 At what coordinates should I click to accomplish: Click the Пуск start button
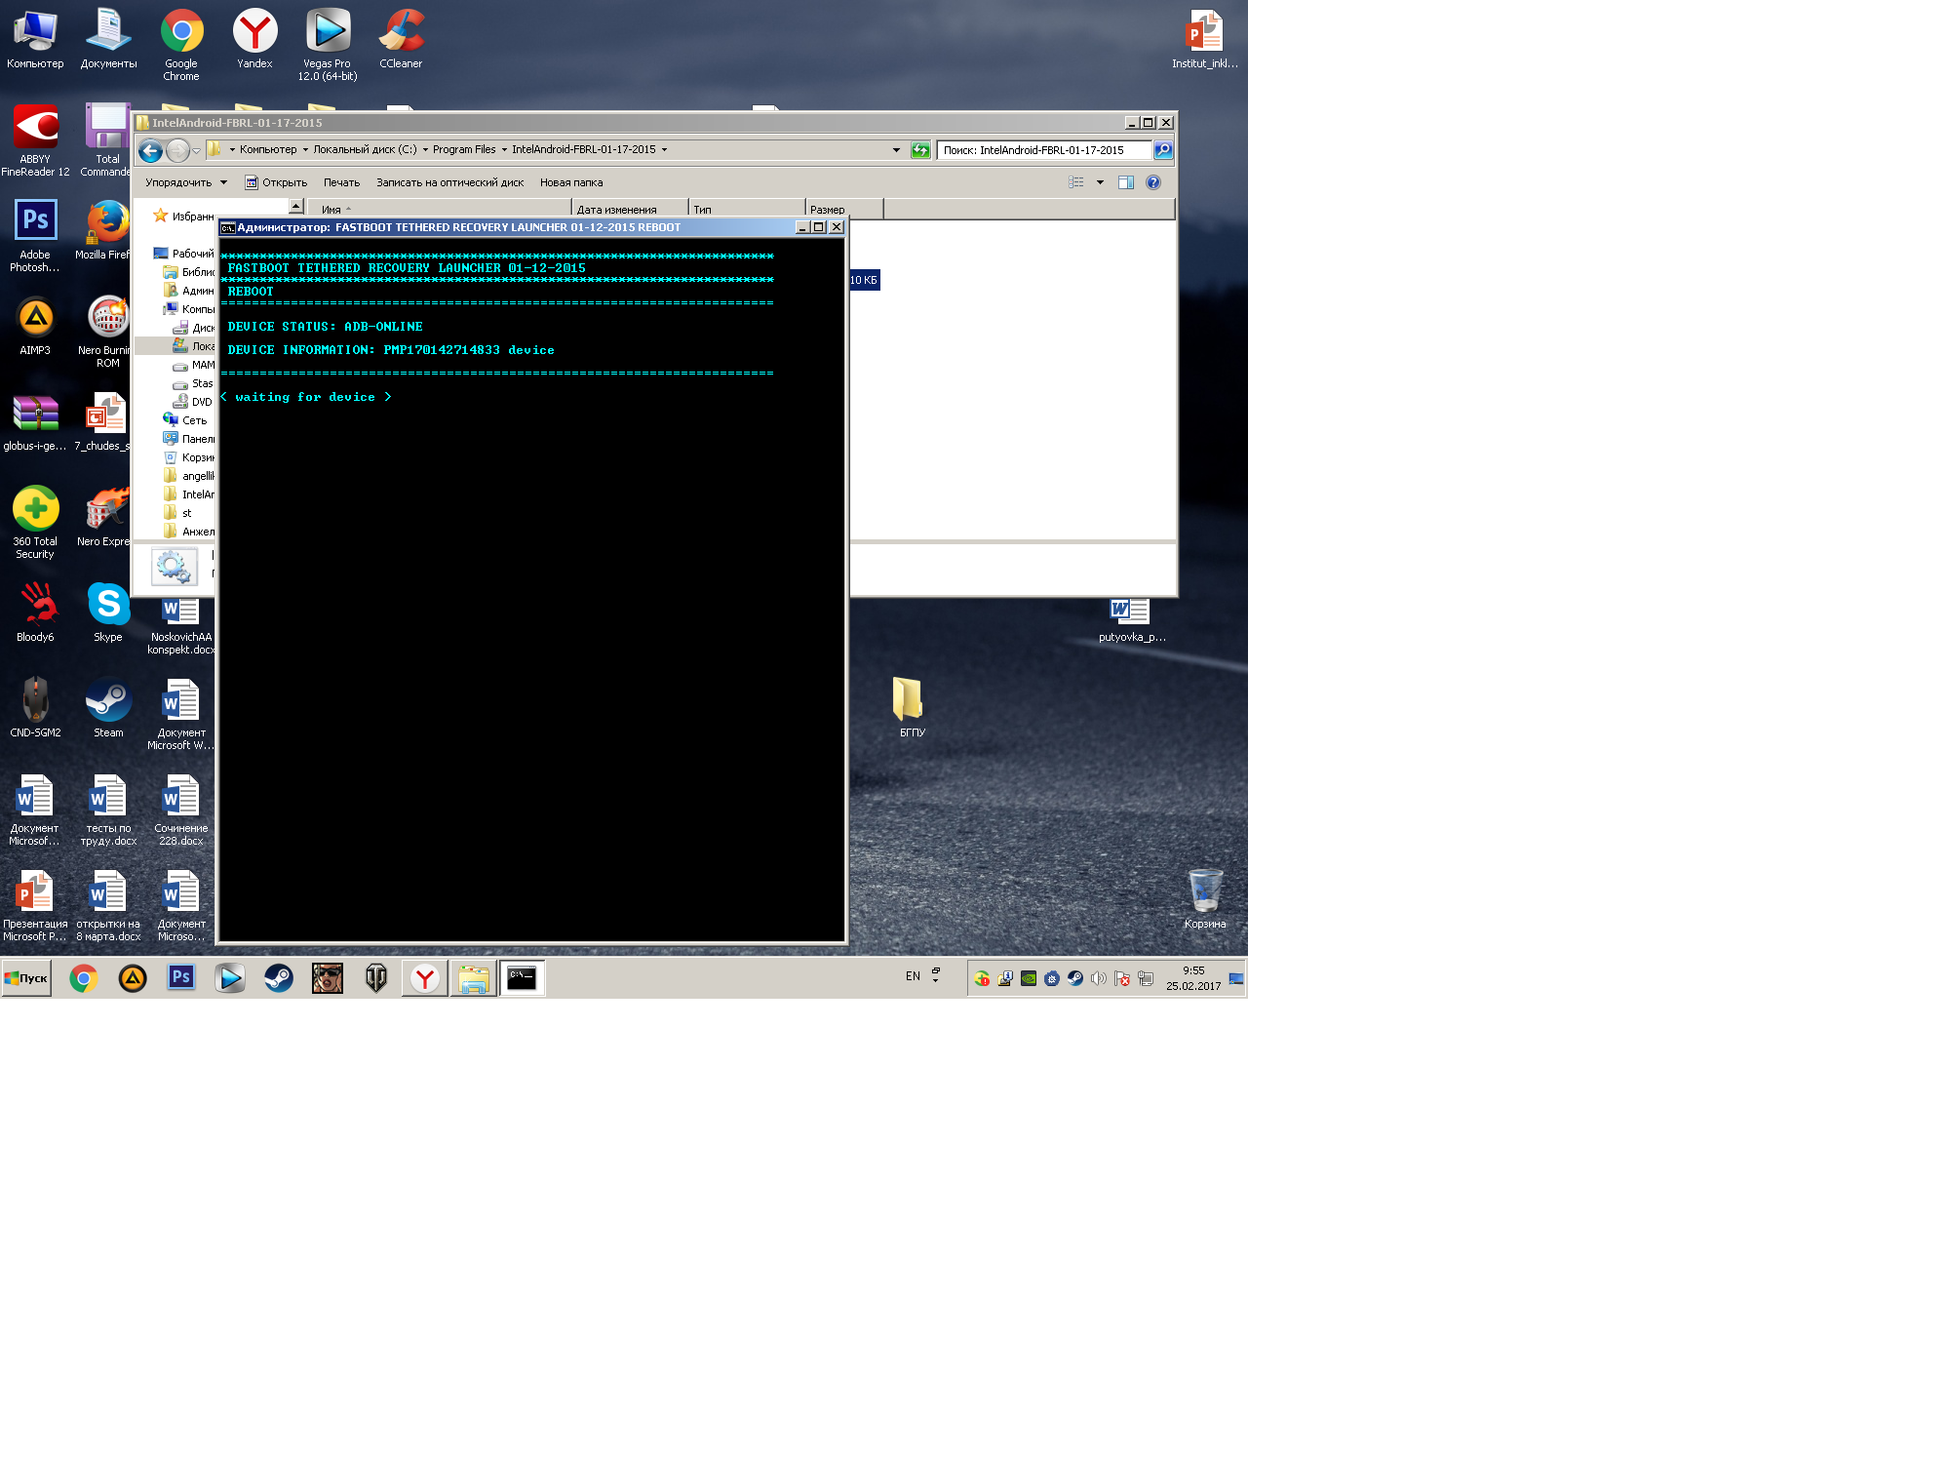(26, 978)
